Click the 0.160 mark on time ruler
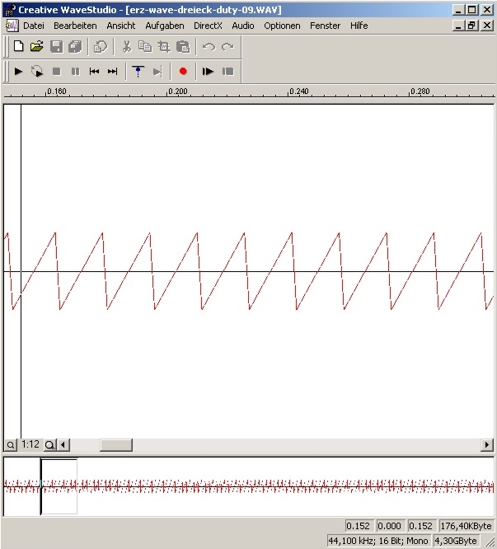 pyautogui.click(x=56, y=91)
